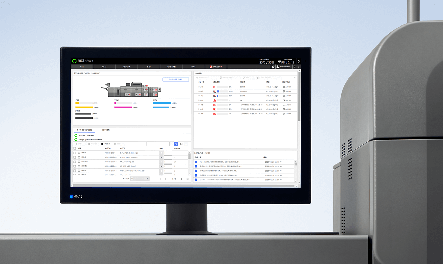Open the display count dropdown showing 20
The height and width of the screenshot is (264, 443).
[140, 179]
